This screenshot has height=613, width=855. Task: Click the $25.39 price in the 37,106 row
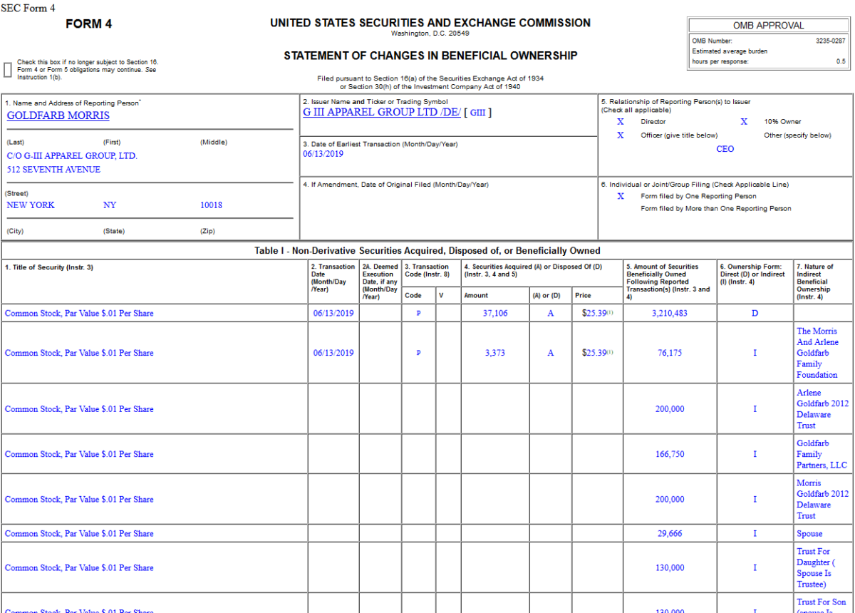pos(594,313)
